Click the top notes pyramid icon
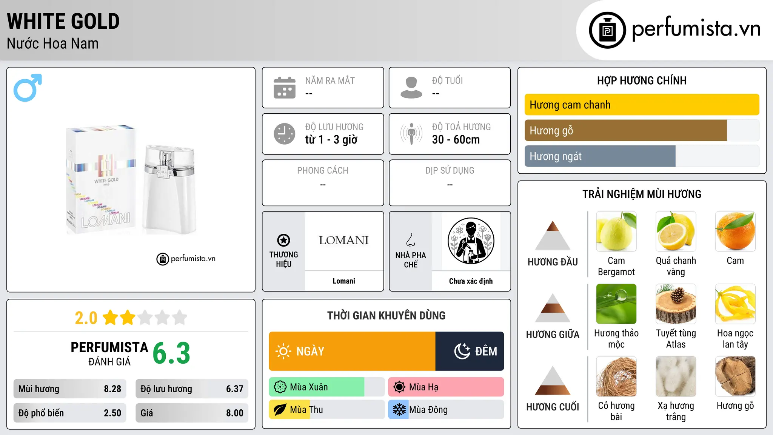 pos(553,235)
